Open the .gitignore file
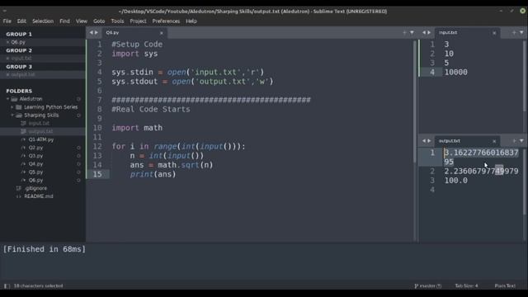The width and height of the screenshot is (528, 297). coord(36,188)
